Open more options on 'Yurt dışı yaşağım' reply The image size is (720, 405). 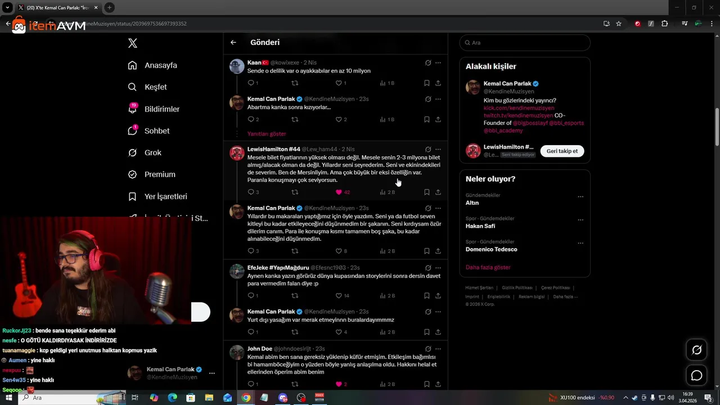point(438,312)
